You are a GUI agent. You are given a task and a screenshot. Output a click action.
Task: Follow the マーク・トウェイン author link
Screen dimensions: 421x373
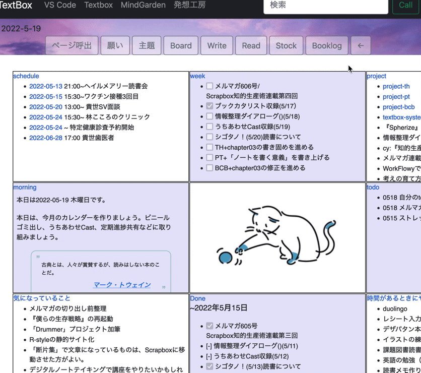point(121,285)
